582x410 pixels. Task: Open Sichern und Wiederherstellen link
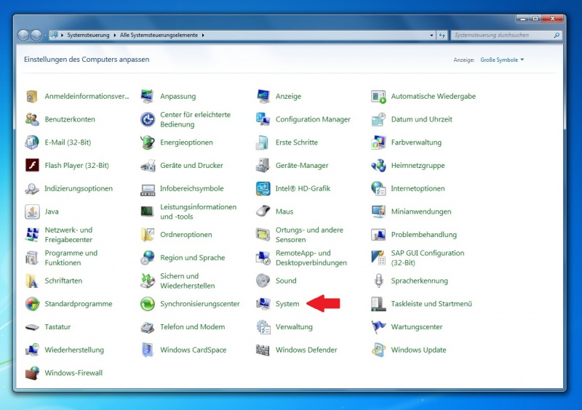click(188, 281)
